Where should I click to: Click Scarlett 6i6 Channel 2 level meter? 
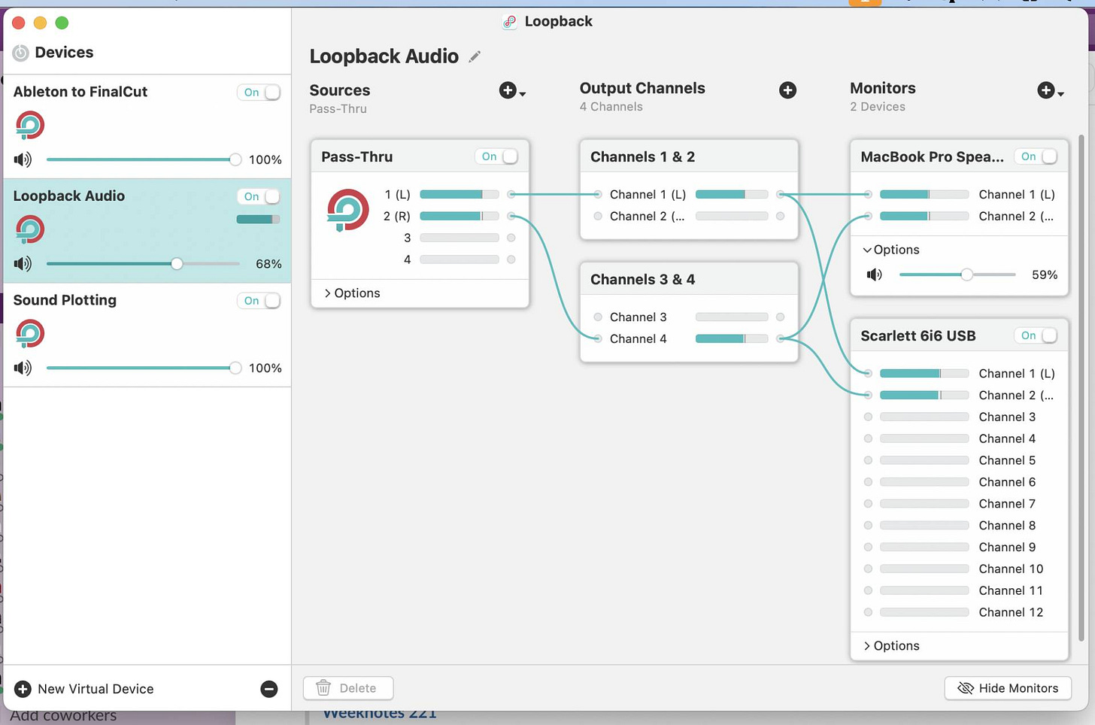(x=924, y=395)
